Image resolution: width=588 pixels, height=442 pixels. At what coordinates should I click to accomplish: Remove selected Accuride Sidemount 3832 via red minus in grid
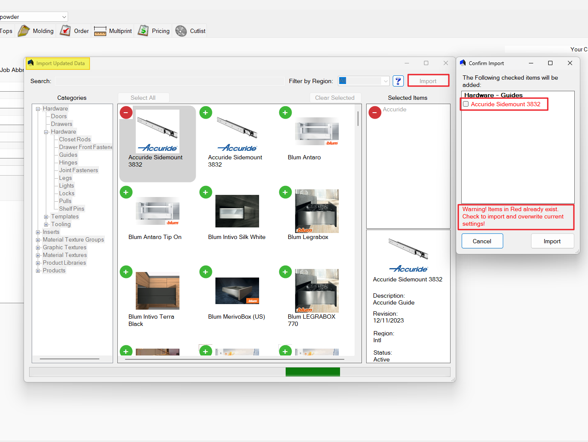tap(126, 113)
